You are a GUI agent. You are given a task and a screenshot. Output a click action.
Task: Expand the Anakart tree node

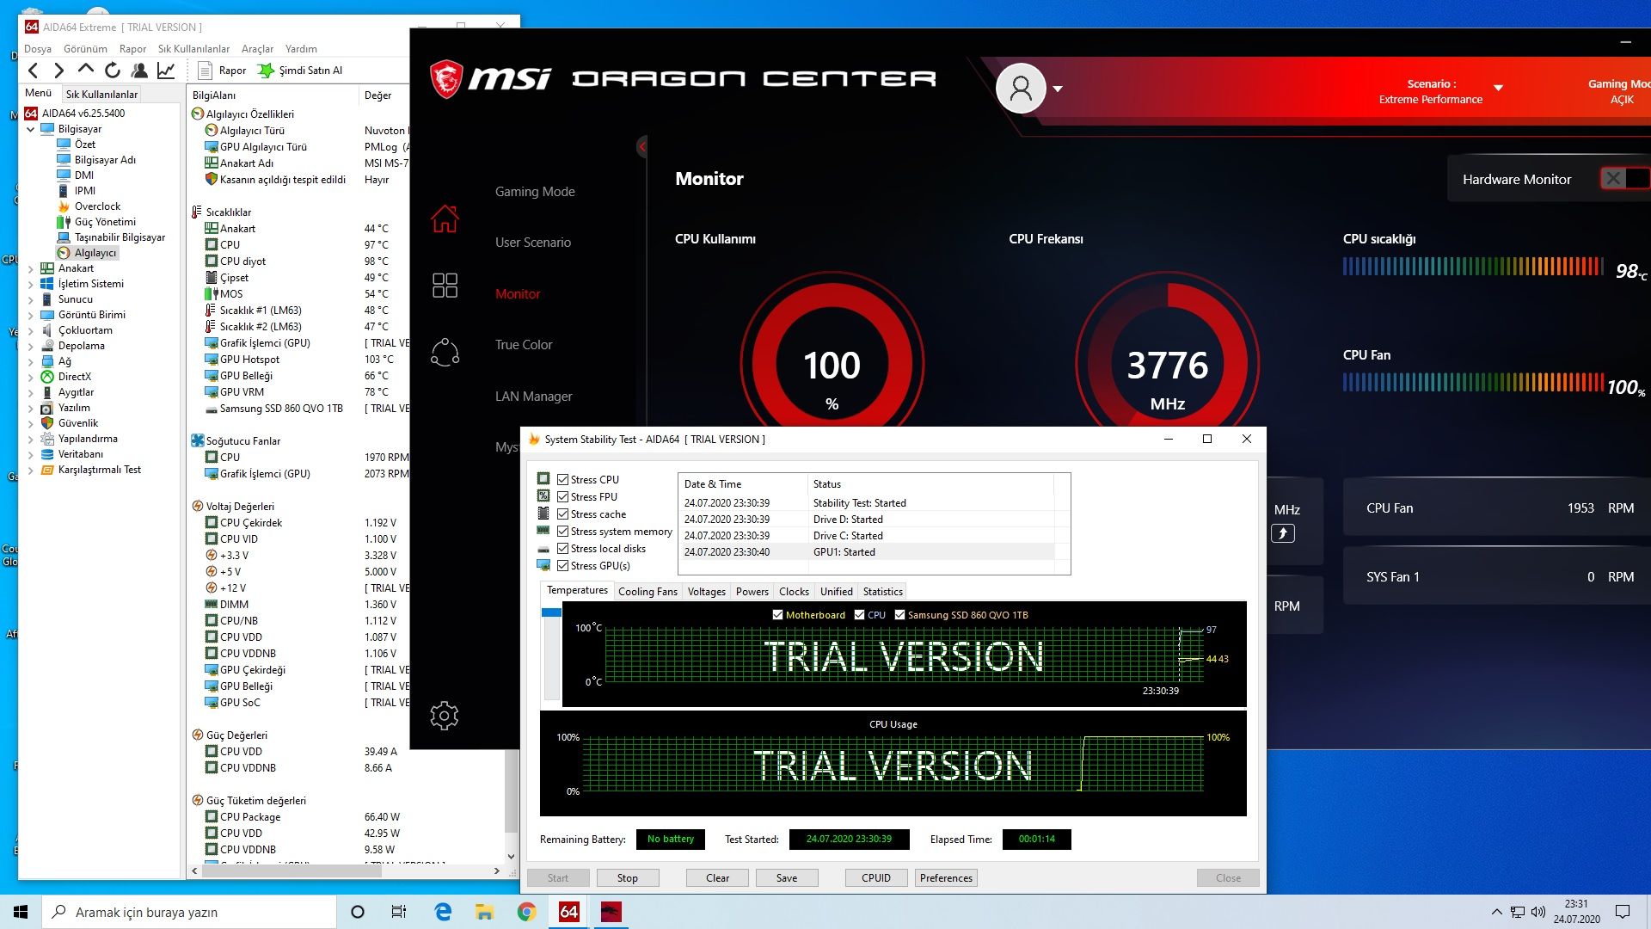pyautogui.click(x=31, y=268)
